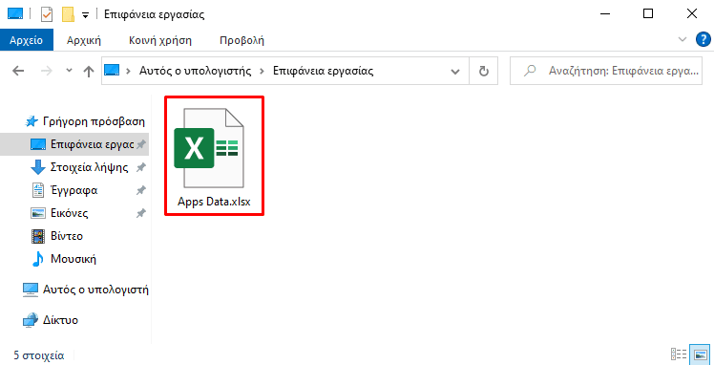Go forward with the right arrow
This screenshot has height=365, width=714.
point(46,71)
